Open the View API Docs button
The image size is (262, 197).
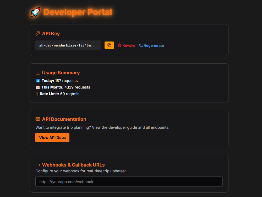click(x=52, y=138)
